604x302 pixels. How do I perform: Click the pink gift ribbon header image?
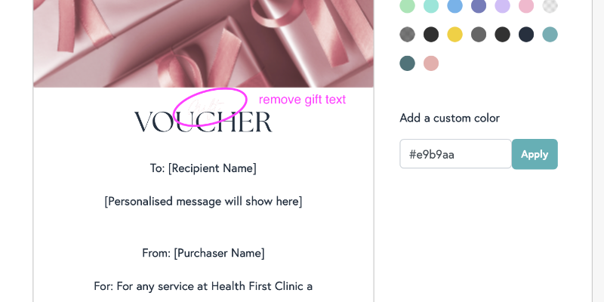(203, 43)
